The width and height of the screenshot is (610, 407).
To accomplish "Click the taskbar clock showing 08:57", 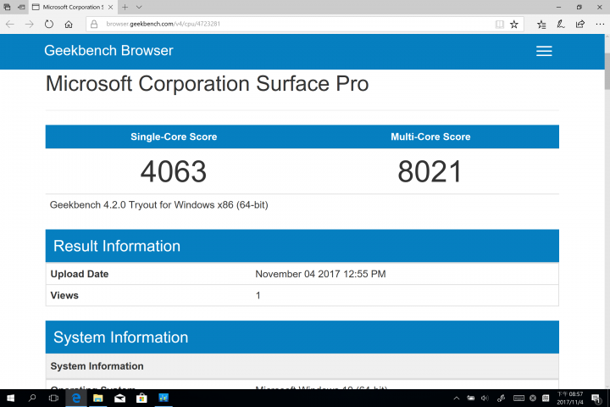I will (x=570, y=398).
